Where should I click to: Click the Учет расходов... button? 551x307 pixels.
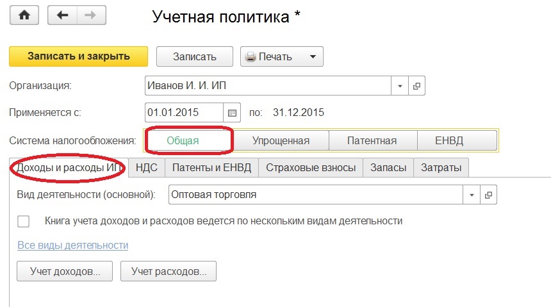pyautogui.click(x=169, y=271)
